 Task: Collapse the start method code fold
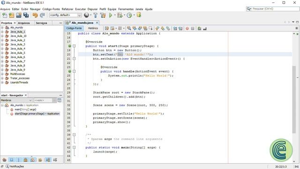(74, 46)
